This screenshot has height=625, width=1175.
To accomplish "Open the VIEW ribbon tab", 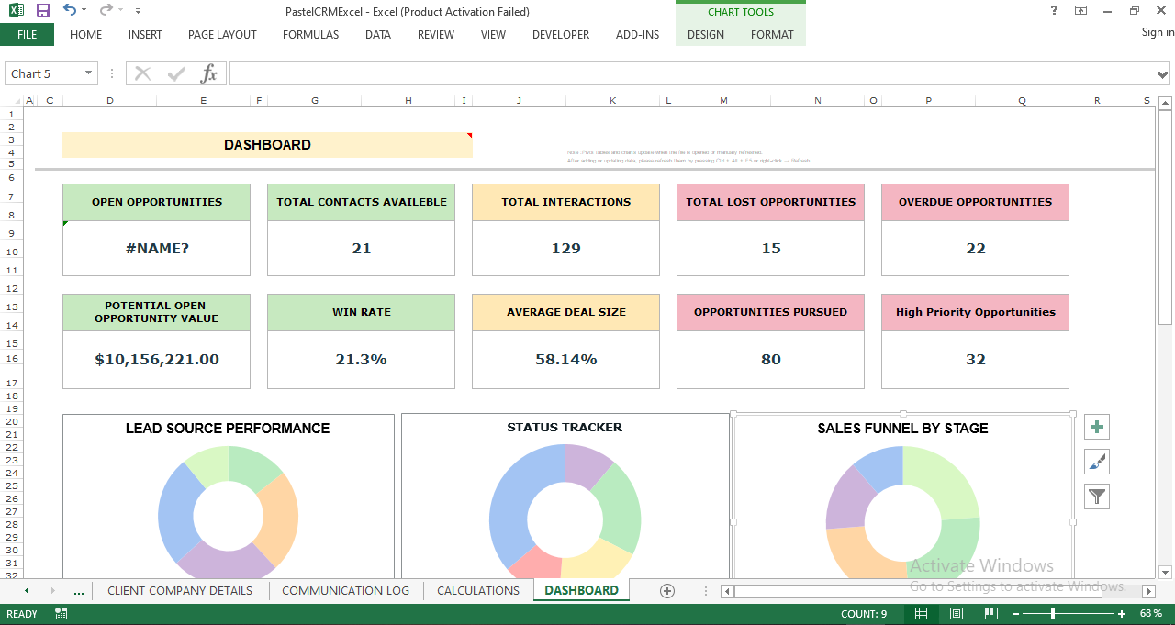I will click(493, 35).
